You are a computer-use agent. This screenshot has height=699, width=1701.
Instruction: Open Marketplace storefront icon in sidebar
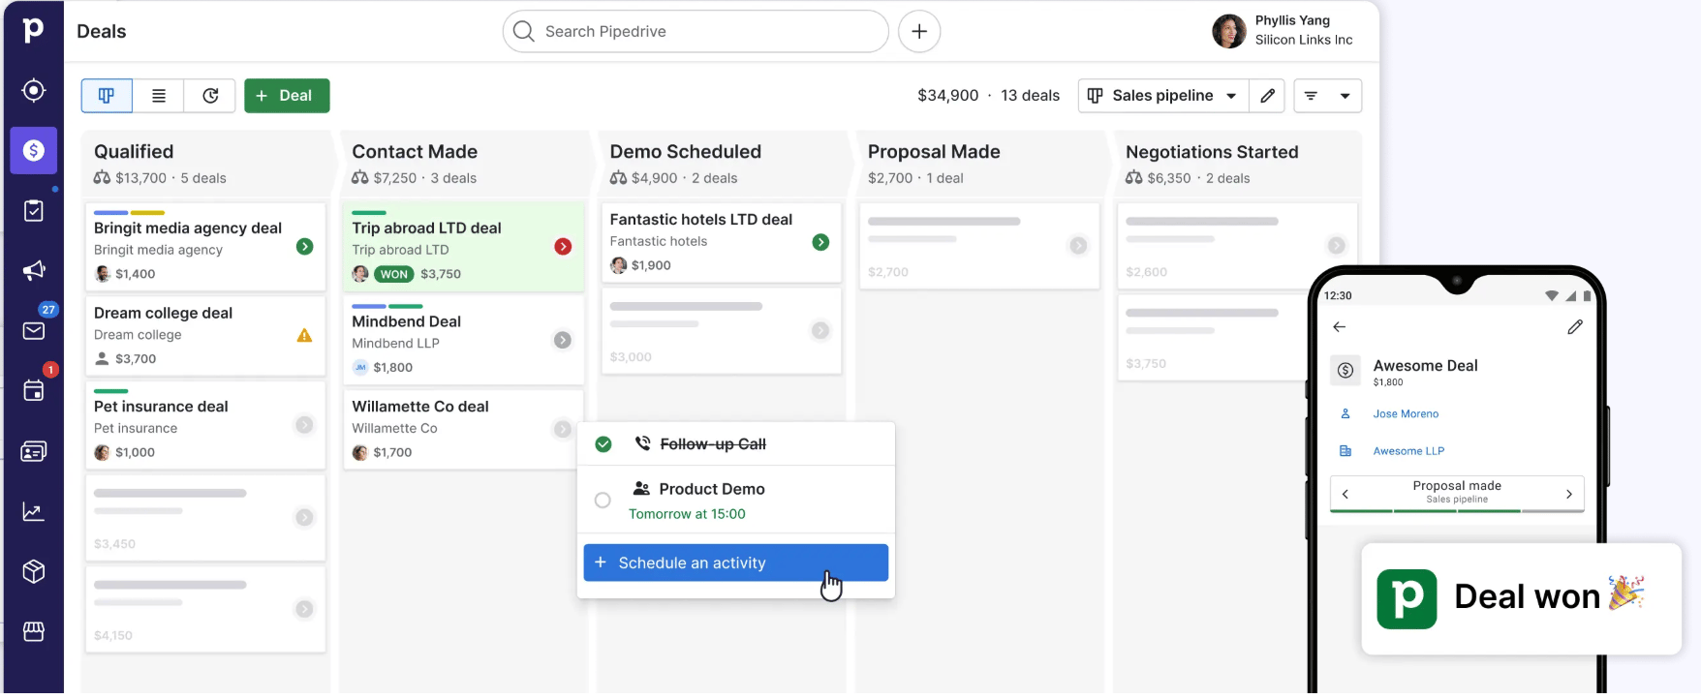click(34, 631)
